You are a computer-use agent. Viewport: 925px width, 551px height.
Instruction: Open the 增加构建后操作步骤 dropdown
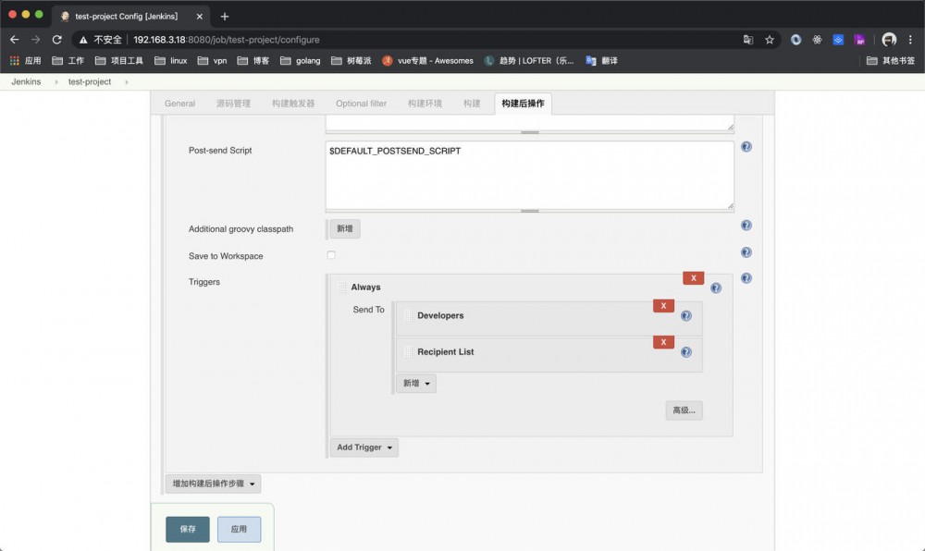[x=213, y=484]
